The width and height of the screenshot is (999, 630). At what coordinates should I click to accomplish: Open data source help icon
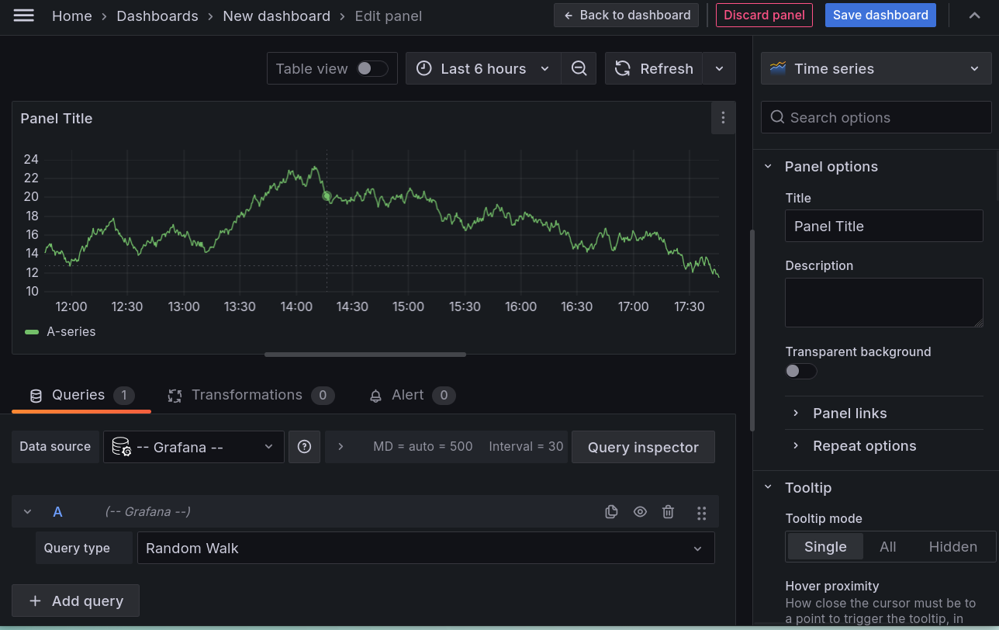(304, 447)
